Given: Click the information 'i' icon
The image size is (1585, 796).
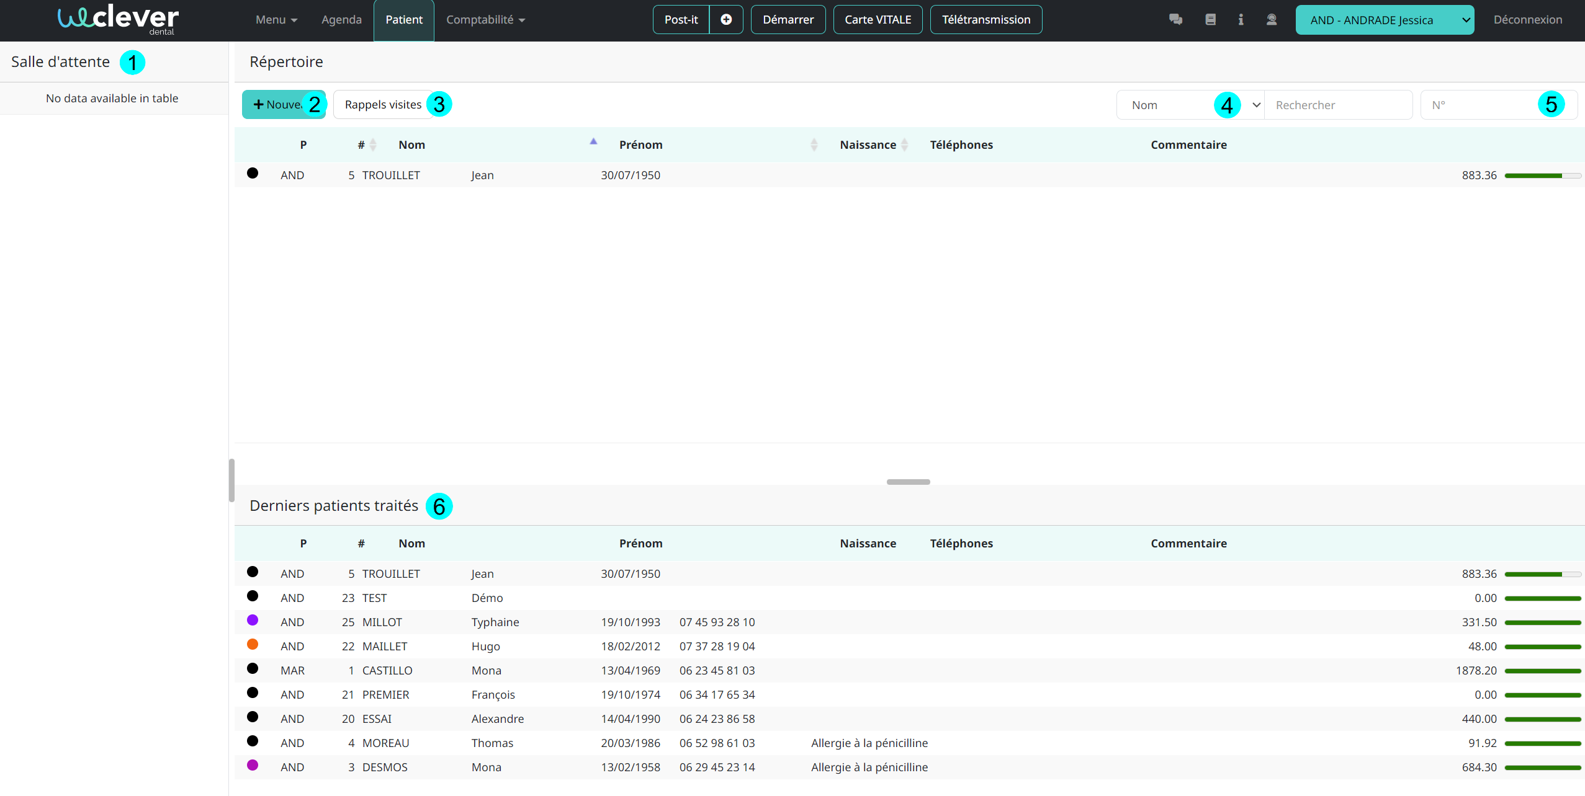Looking at the screenshot, I should point(1241,20).
